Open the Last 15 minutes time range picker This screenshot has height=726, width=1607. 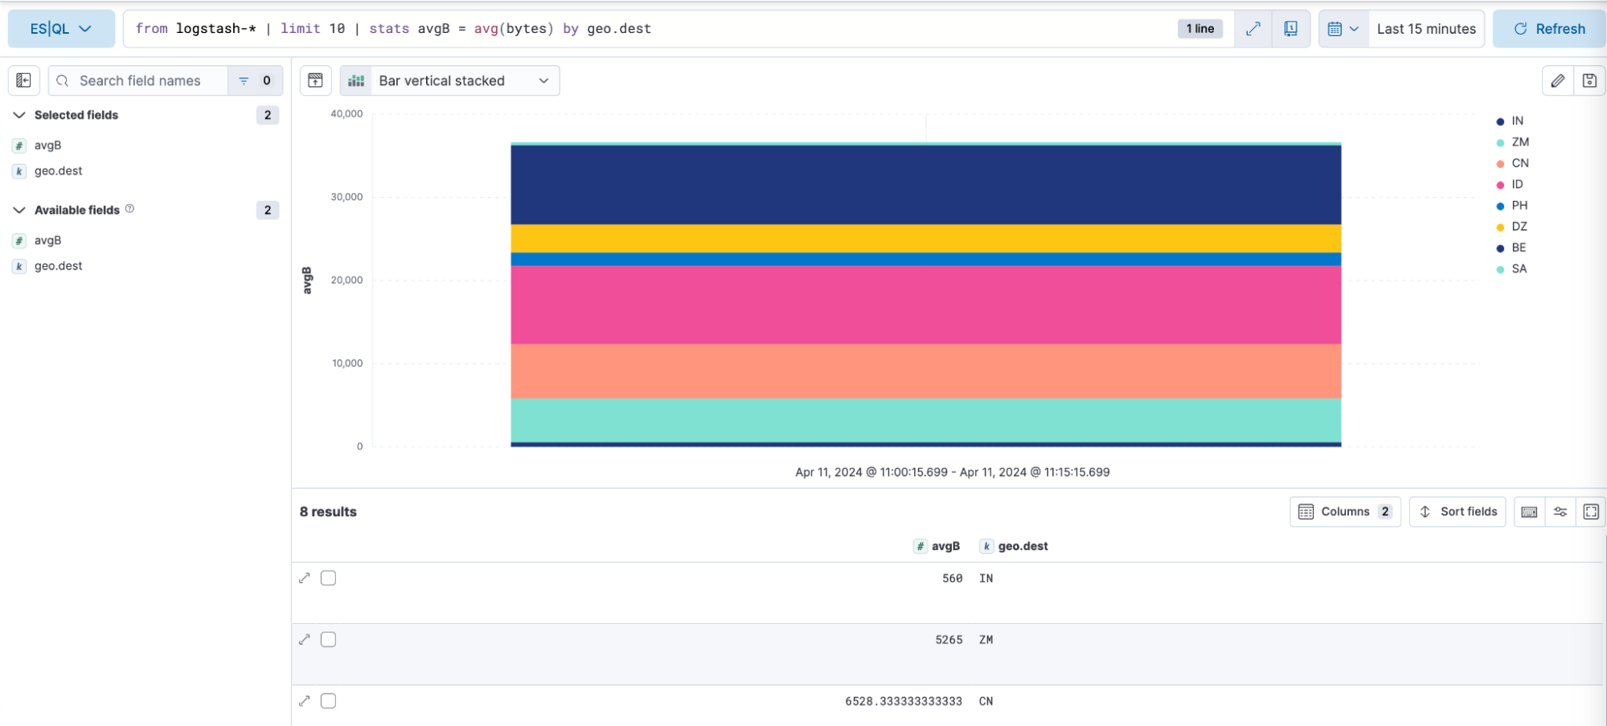point(1427,28)
